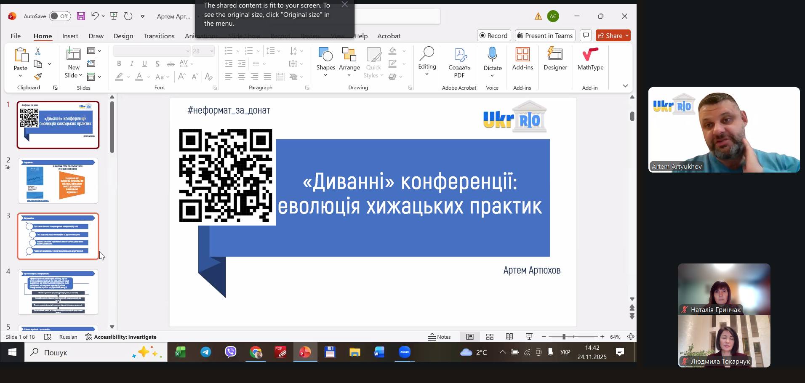Open Reading View from status bar

509,337
